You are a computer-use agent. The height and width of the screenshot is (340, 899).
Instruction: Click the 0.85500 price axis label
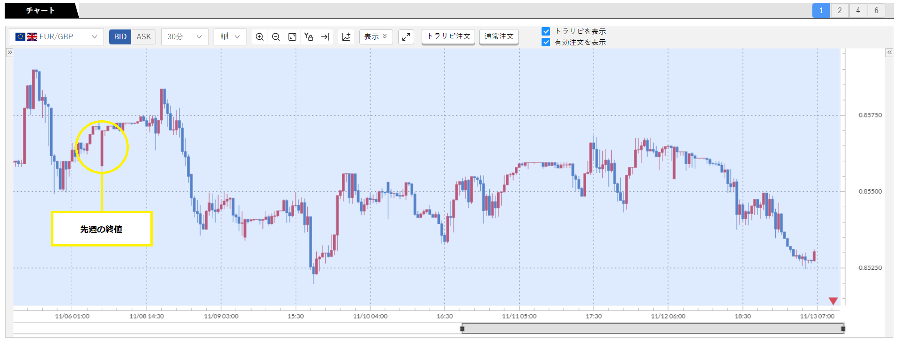870,191
